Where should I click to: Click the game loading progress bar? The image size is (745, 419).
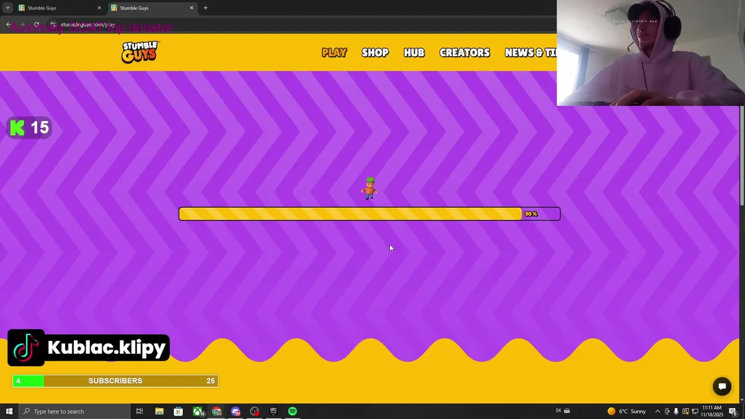tap(370, 214)
